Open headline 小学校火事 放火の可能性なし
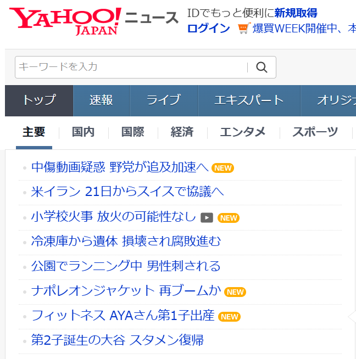Screen dimensions: 356x359 (113, 217)
